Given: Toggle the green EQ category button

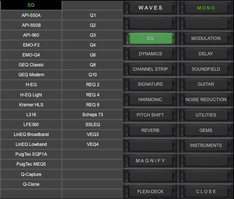Looking at the screenshot, I should [150, 38].
